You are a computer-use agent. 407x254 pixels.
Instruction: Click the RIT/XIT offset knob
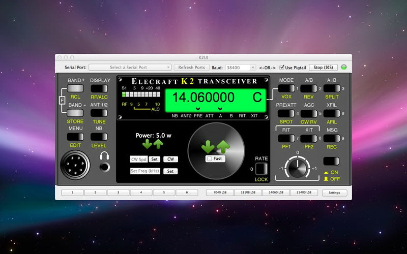point(298,166)
